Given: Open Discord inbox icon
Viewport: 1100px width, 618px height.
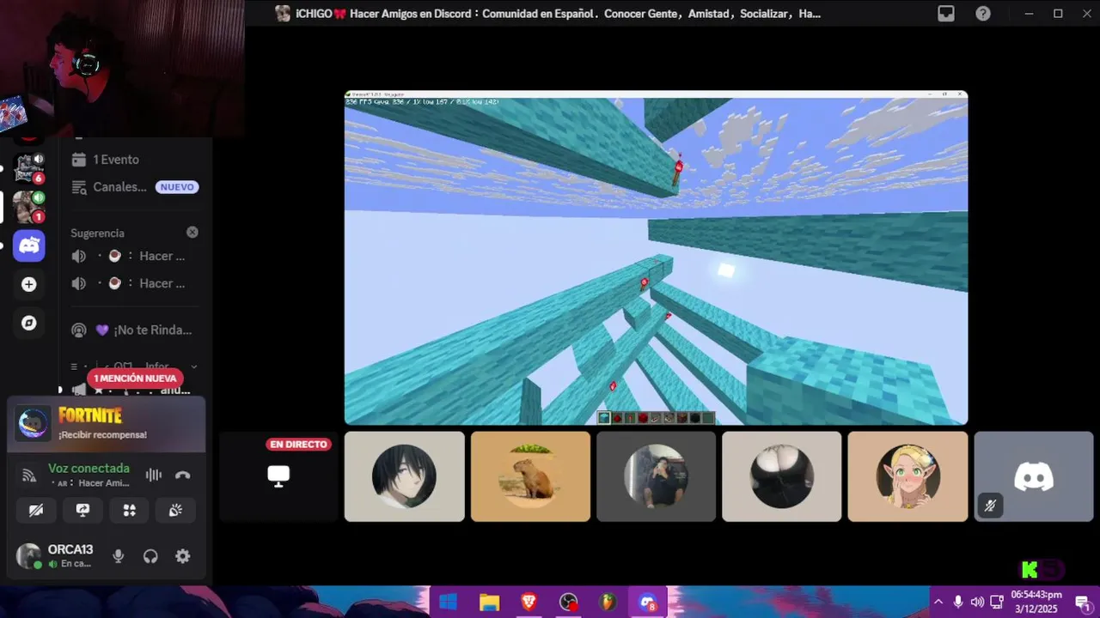Looking at the screenshot, I should point(946,14).
